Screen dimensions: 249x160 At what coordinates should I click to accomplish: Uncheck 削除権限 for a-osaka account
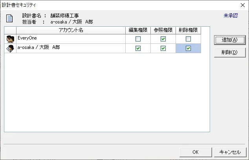pyautogui.click(x=188, y=49)
